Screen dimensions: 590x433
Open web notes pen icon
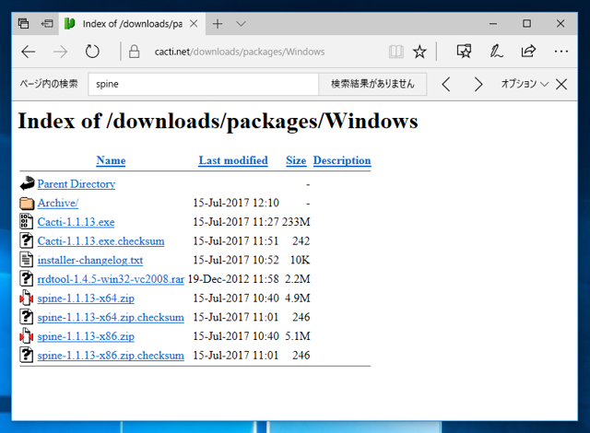tap(496, 52)
